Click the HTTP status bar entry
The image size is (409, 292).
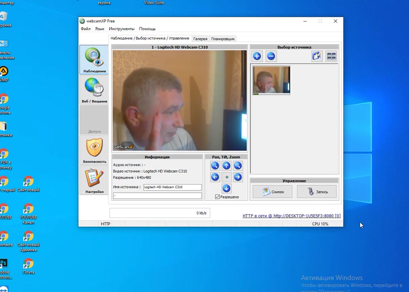pyautogui.click(x=105, y=224)
